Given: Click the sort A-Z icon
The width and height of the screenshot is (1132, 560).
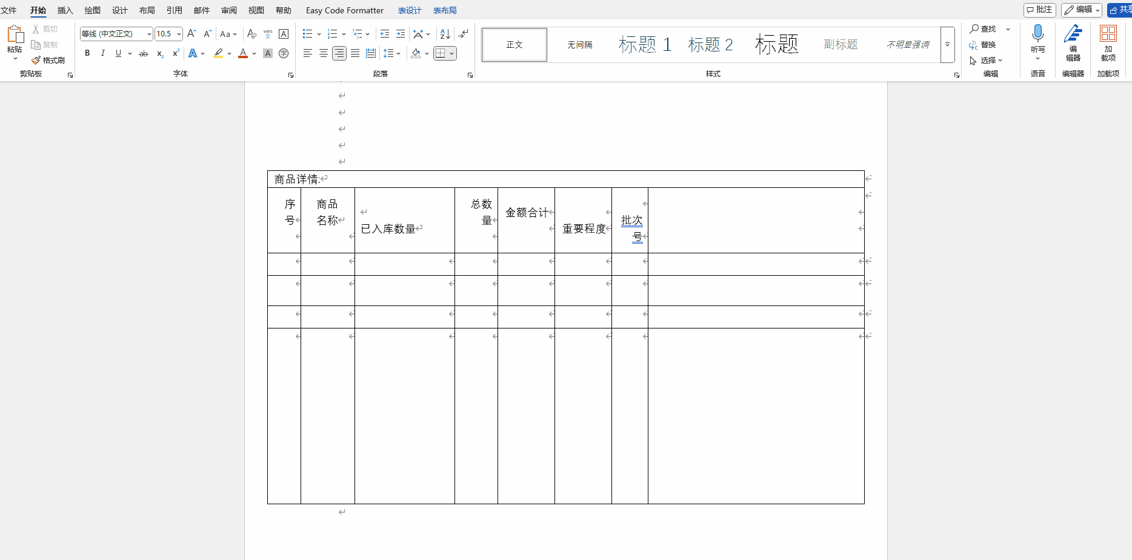Looking at the screenshot, I should coord(445,34).
